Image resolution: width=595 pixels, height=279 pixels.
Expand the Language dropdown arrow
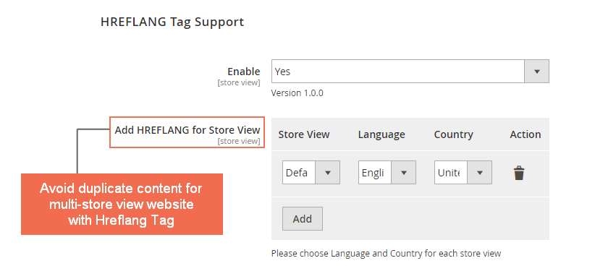pyautogui.click(x=404, y=173)
